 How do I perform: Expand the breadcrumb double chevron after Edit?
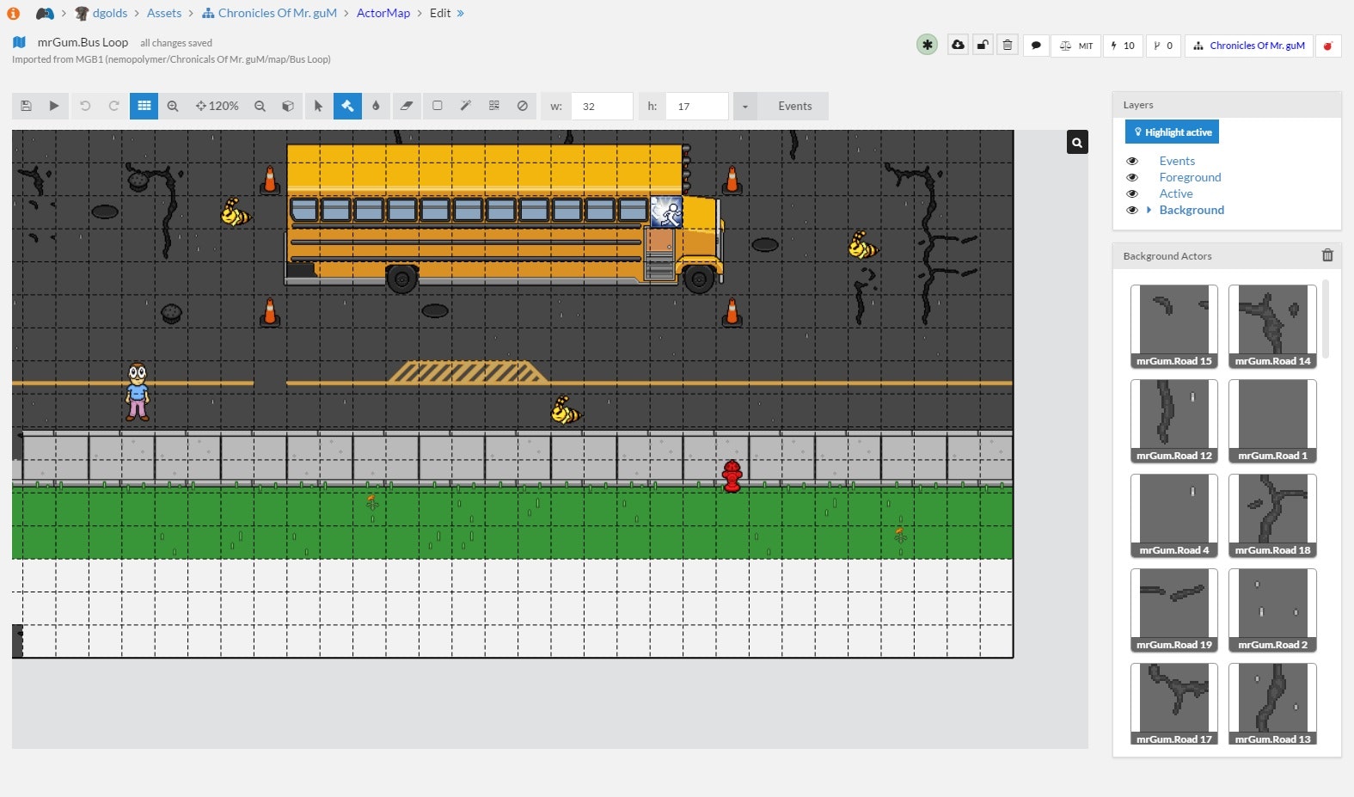pyautogui.click(x=461, y=13)
